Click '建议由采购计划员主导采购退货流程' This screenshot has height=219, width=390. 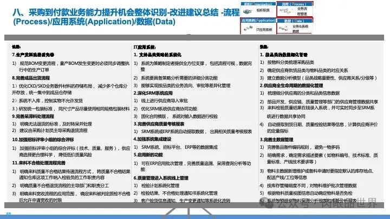click(54, 130)
